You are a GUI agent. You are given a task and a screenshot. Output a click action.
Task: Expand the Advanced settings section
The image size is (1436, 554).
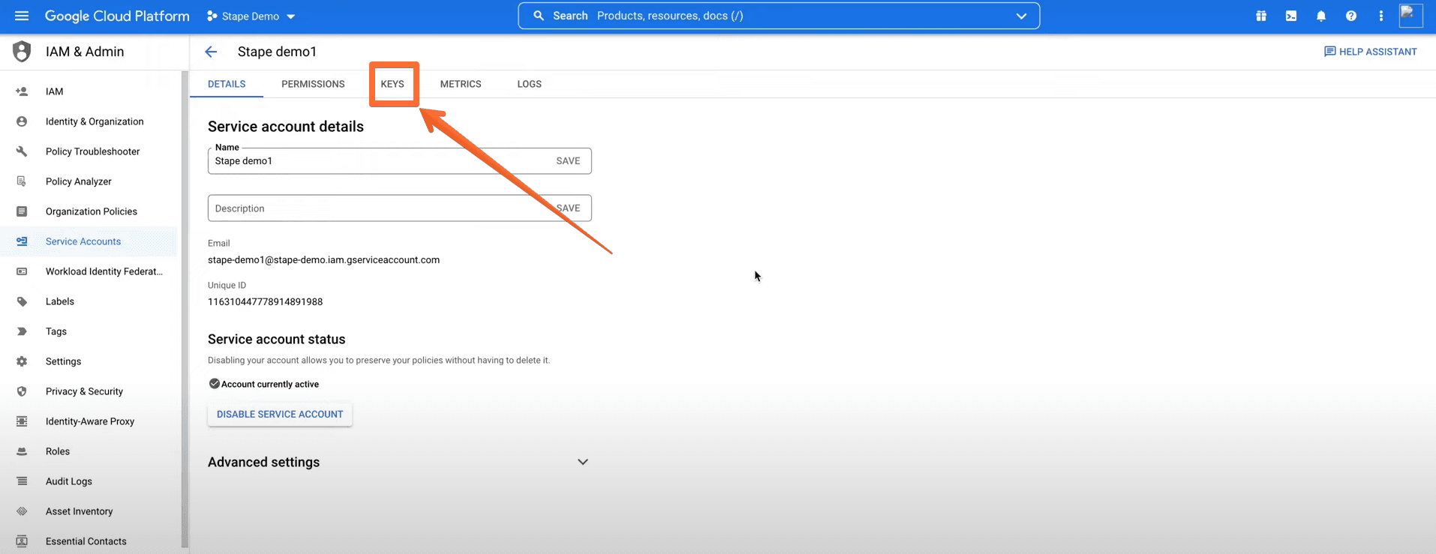pos(583,462)
